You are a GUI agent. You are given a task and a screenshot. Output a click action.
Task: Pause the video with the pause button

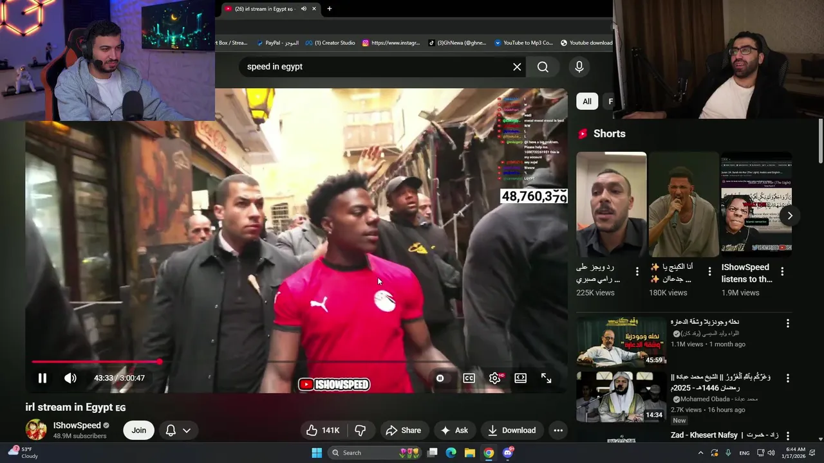point(42,378)
